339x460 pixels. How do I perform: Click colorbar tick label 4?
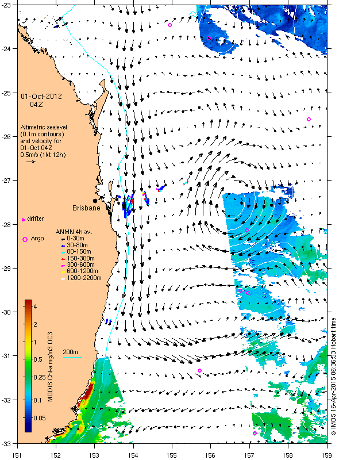[x=35, y=306]
